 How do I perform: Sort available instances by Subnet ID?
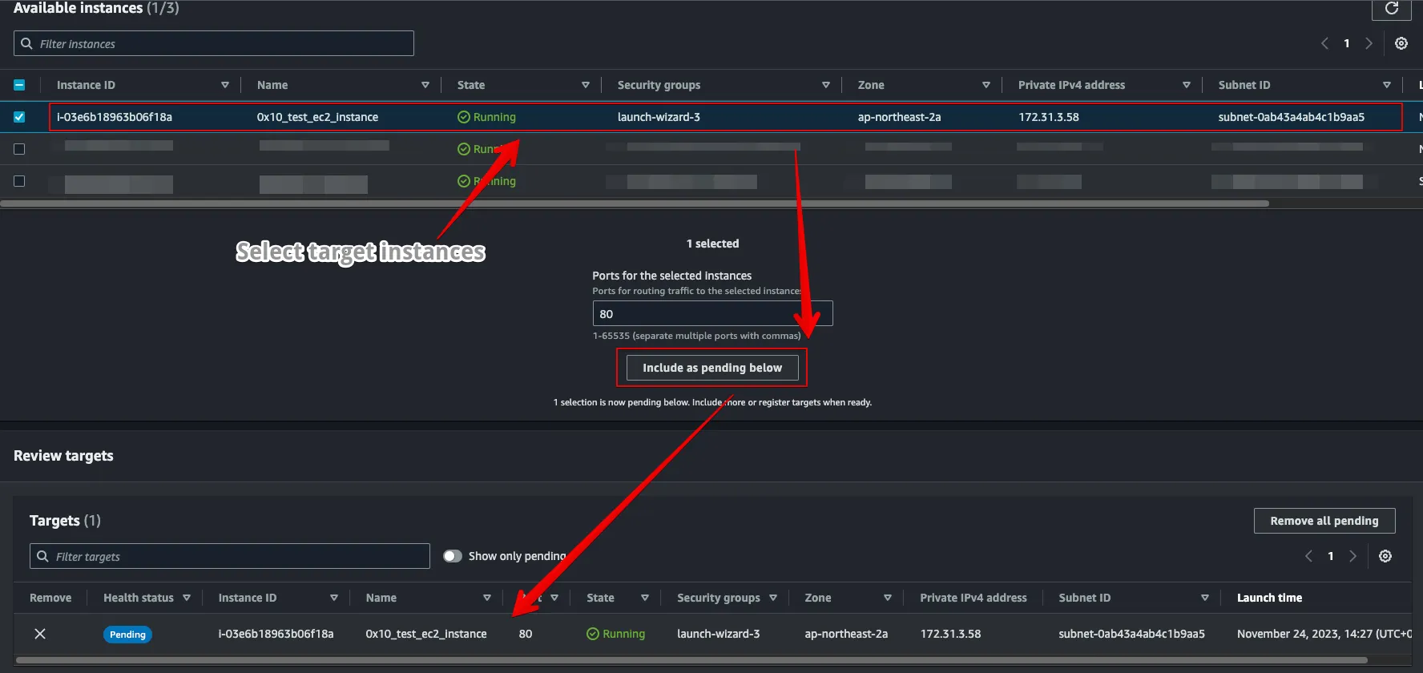[1387, 85]
